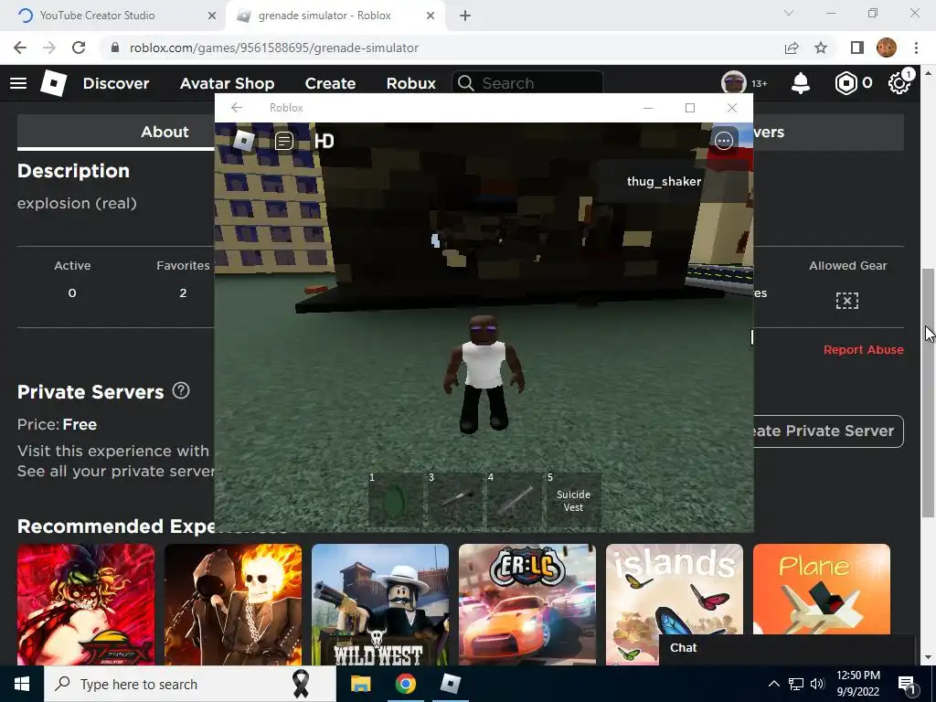Click the Servers tab partially behind game
Screen dimensions: 936x702
pyautogui.click(x=828, y=132)
